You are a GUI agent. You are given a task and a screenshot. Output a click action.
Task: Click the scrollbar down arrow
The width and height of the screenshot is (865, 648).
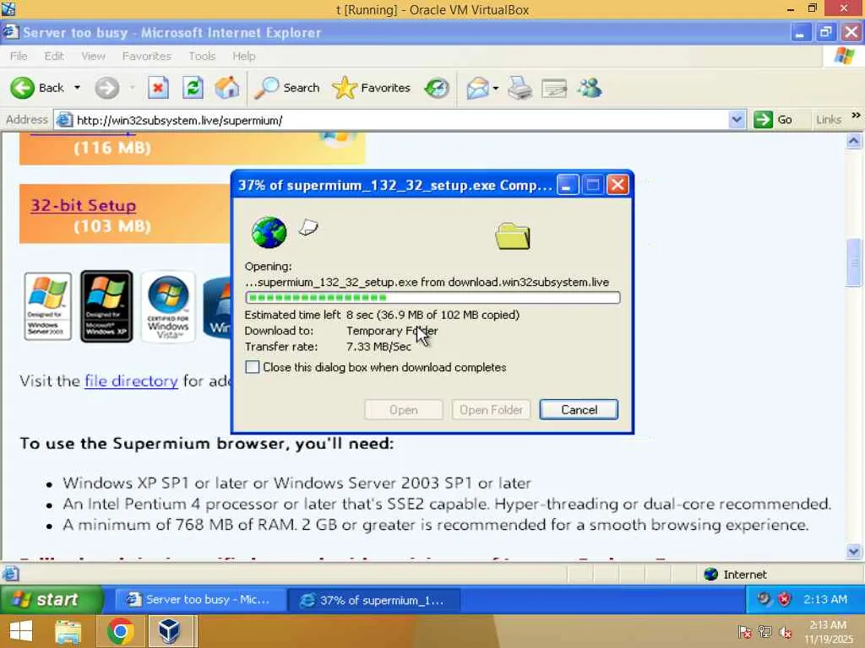(x=854, y=552)
